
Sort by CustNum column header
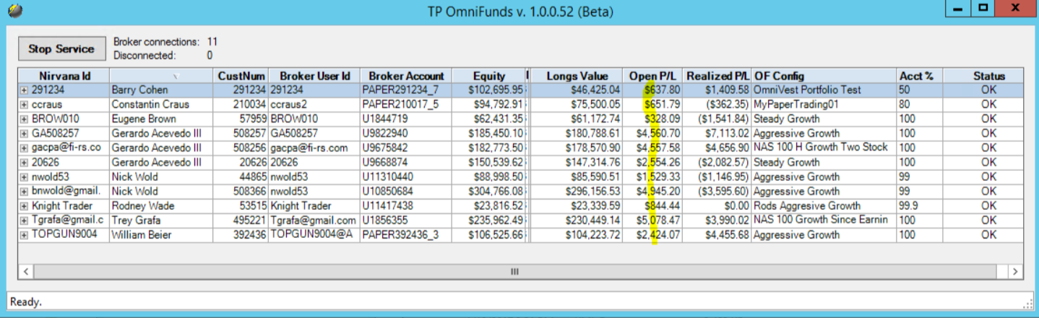coord(241,76)
